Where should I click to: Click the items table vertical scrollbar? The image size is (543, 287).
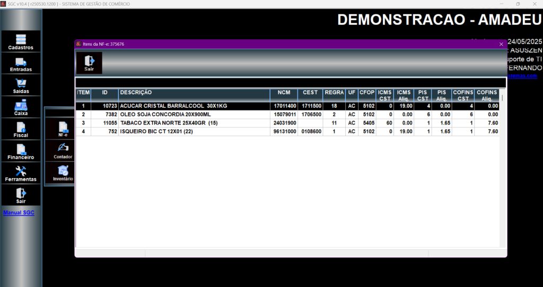[x=503, y=168]
